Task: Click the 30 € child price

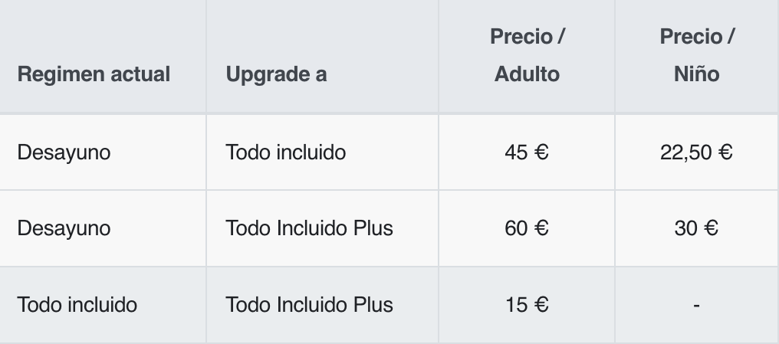Action: click(696, 228)
